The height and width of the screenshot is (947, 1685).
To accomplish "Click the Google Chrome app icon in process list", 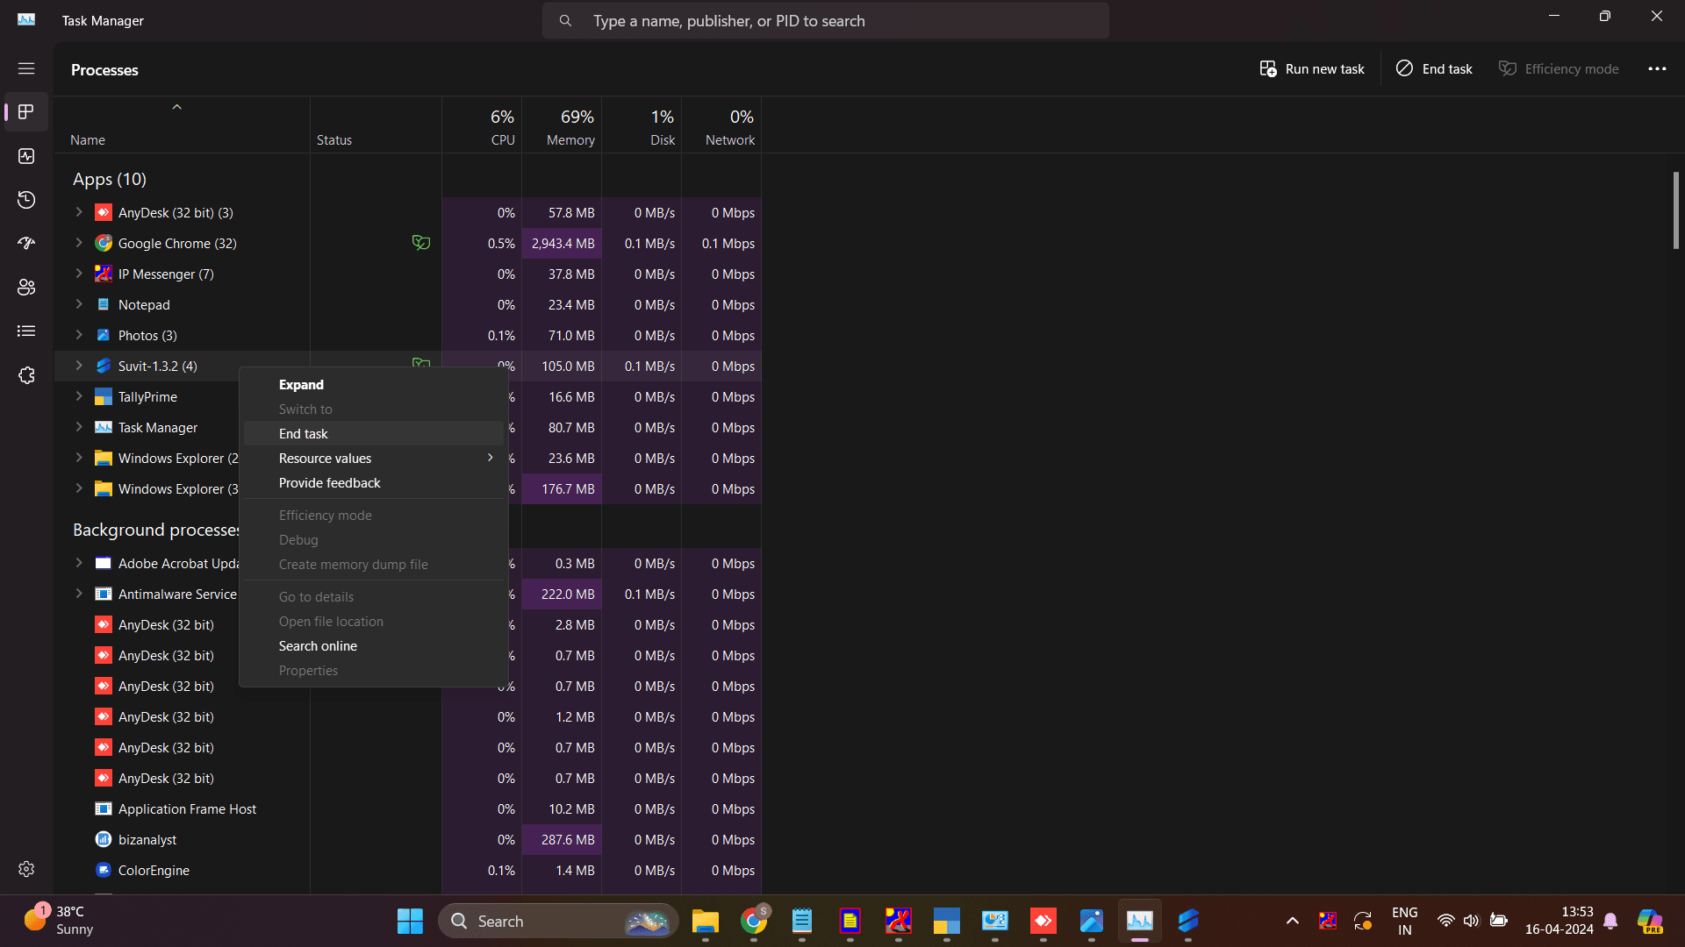I will 104,243.
